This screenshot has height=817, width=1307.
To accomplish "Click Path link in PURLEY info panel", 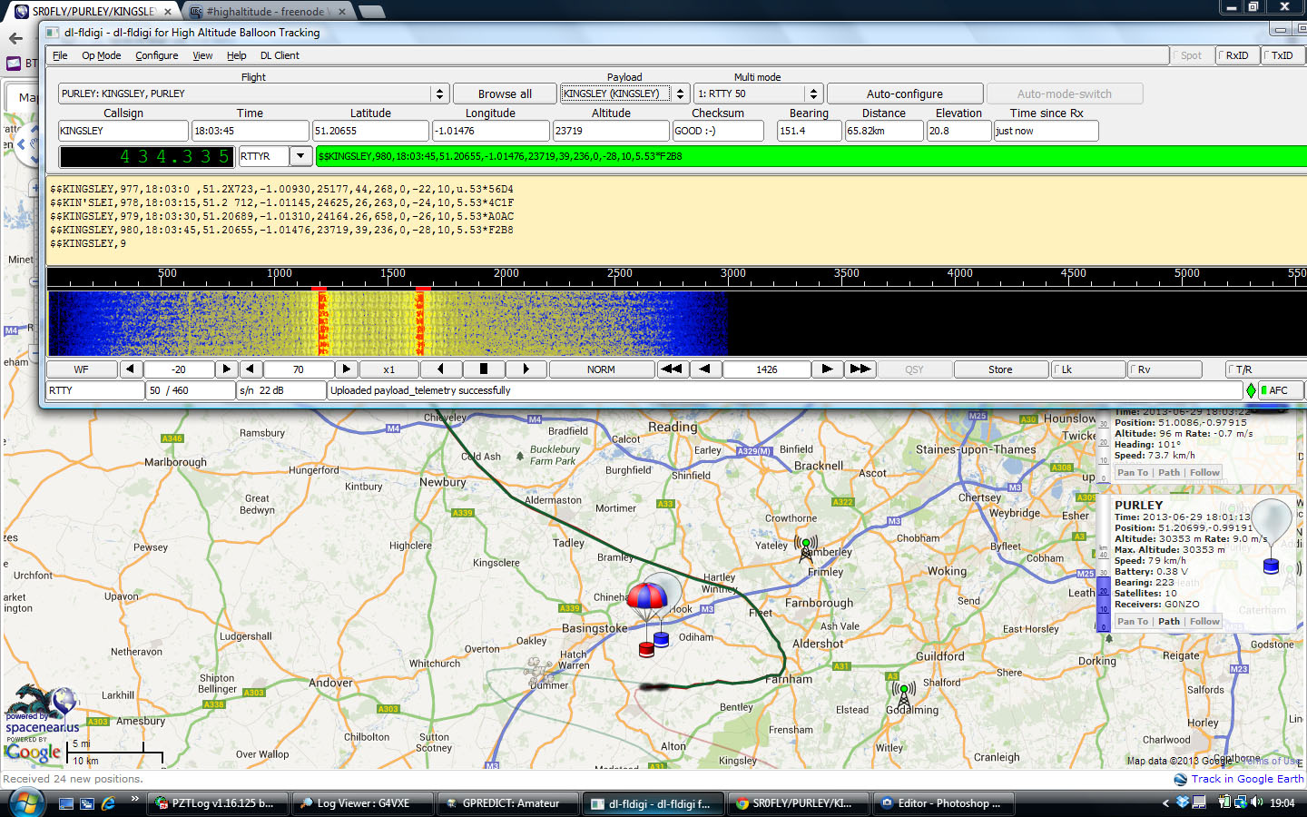I will (x=1169, y=622).
